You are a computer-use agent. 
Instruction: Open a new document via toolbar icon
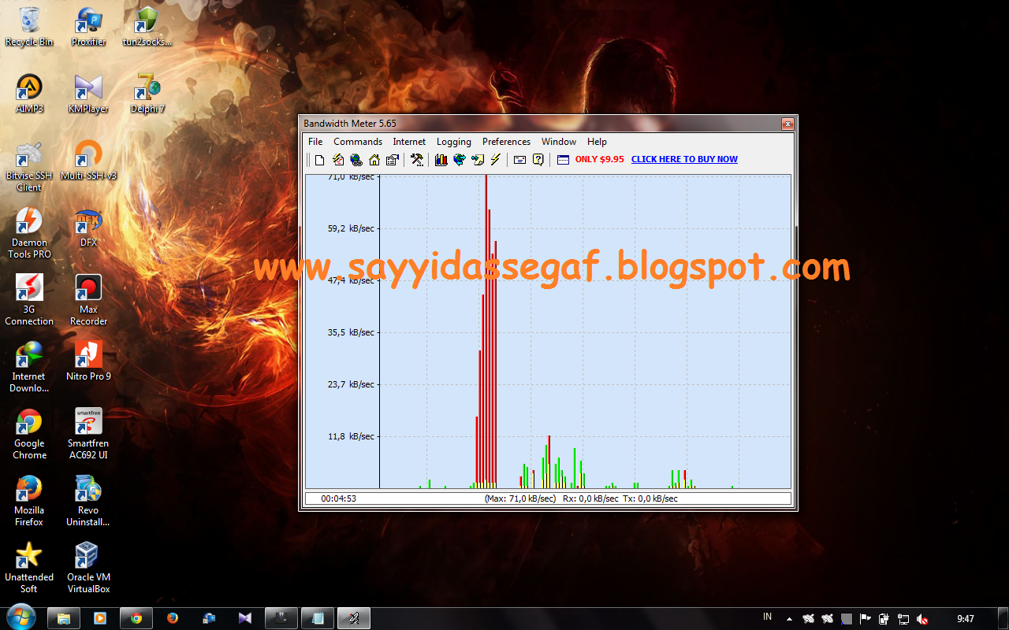[x=318, y=159]
